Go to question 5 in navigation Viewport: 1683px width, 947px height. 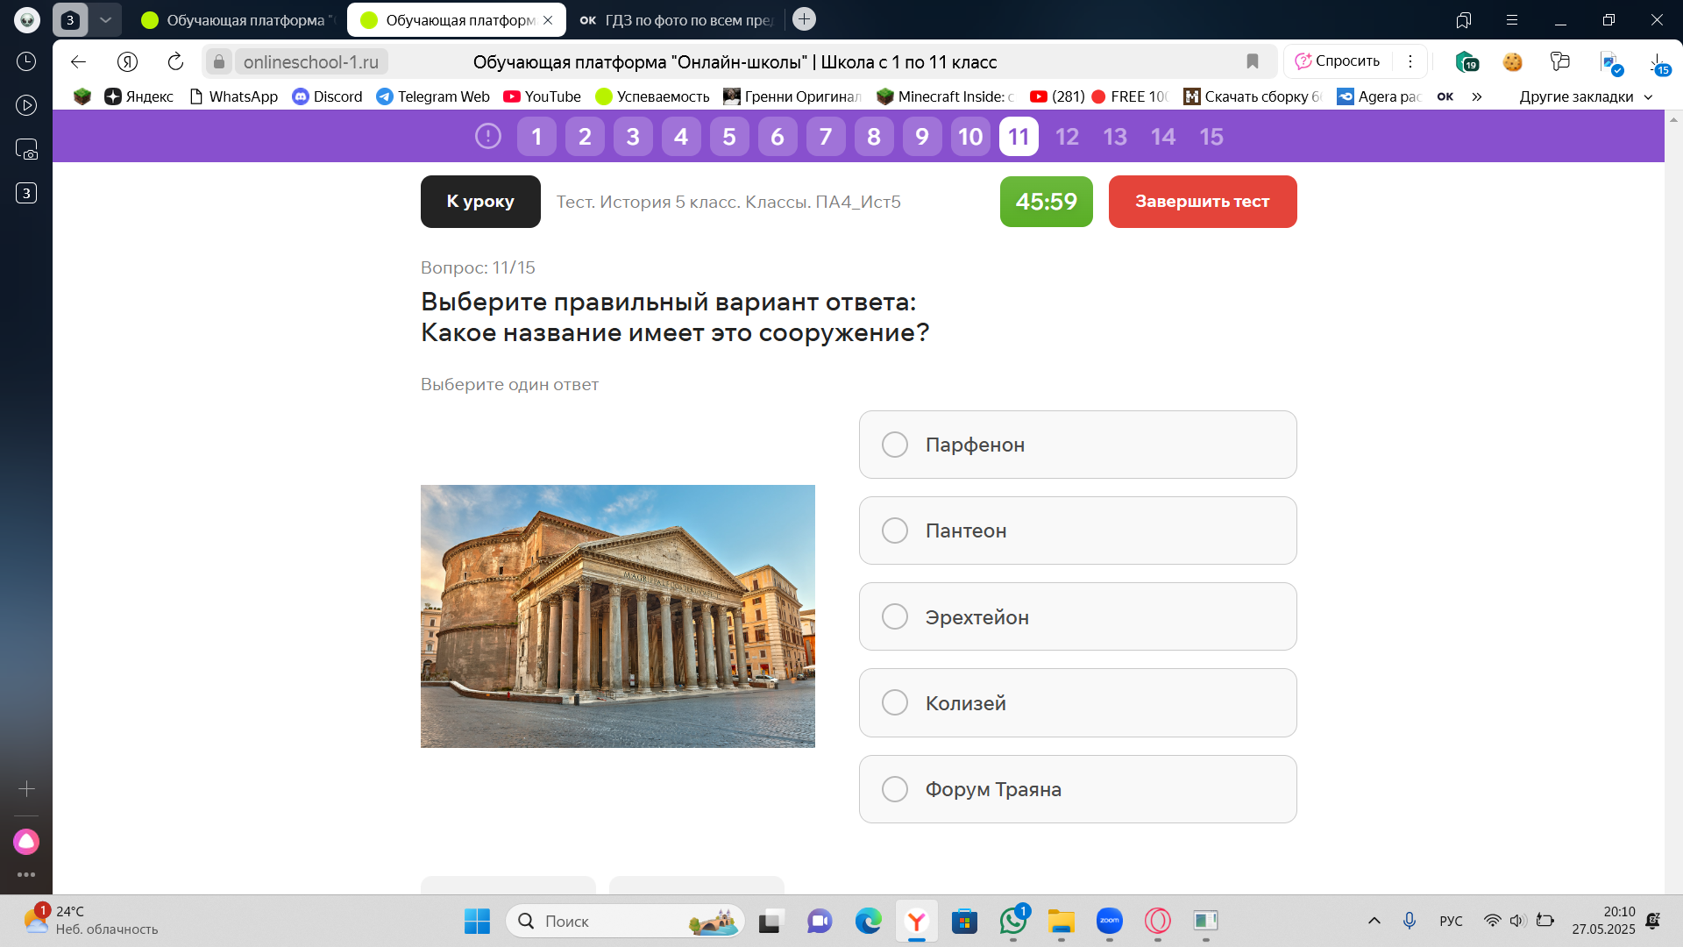(x=729, y=137)
